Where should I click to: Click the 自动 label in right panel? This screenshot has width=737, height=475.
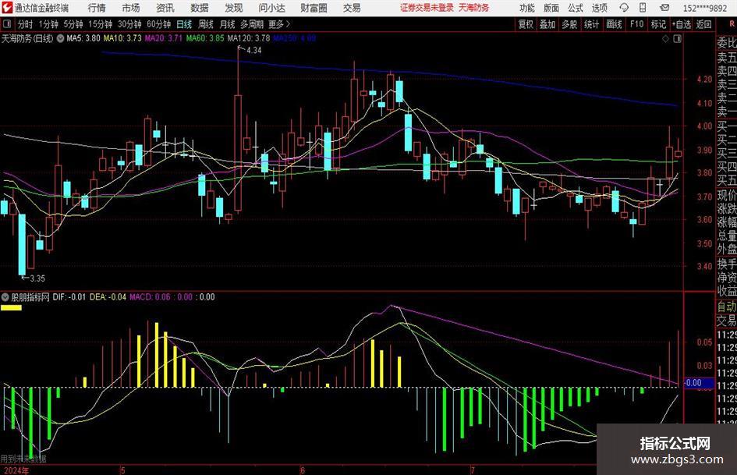pyautogui.click(x=727, y=307)
